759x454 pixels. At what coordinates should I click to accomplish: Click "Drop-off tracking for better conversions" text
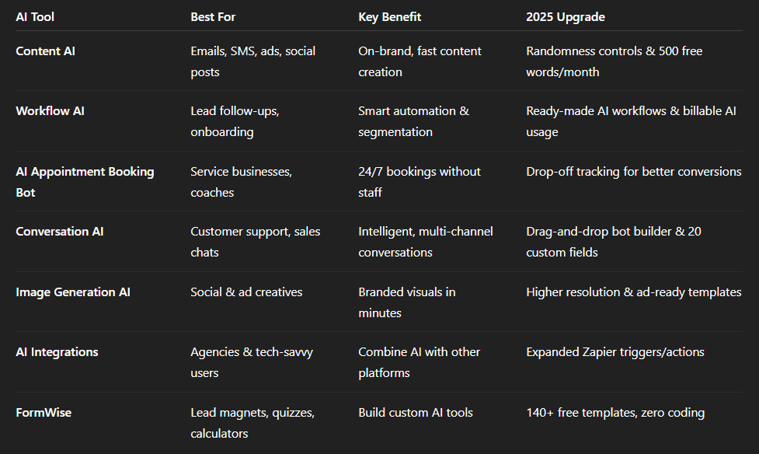tap(633, 171)
